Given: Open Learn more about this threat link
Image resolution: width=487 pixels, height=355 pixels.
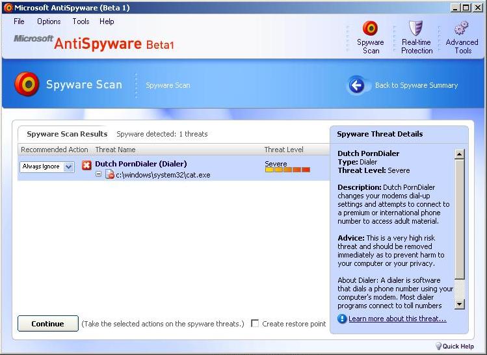Looking at the screenshot, I should coord(397,319).
